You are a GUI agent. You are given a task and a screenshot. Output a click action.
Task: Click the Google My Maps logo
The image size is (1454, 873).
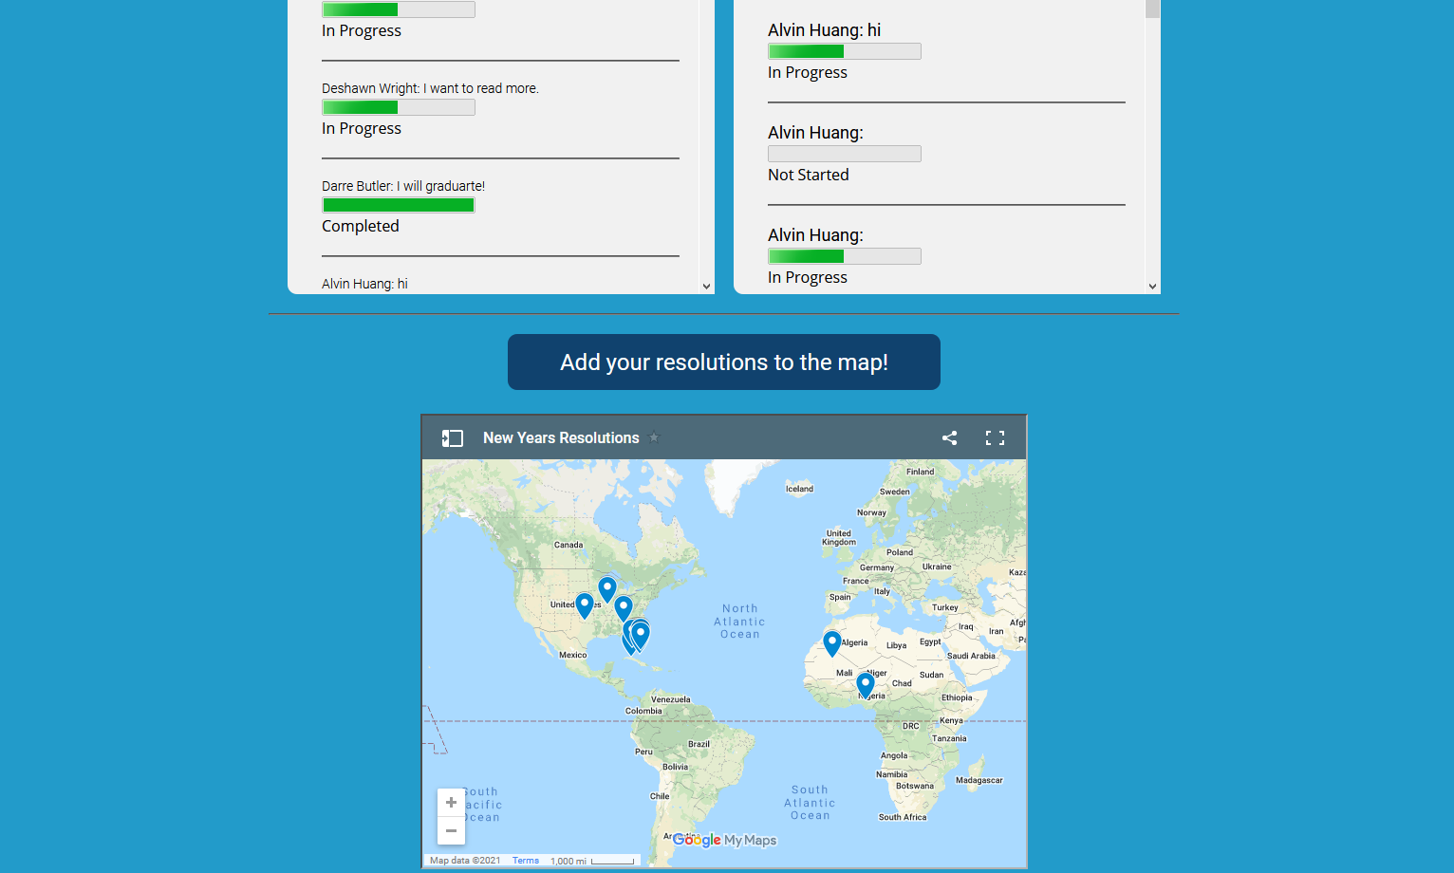(x=724, y=840)
